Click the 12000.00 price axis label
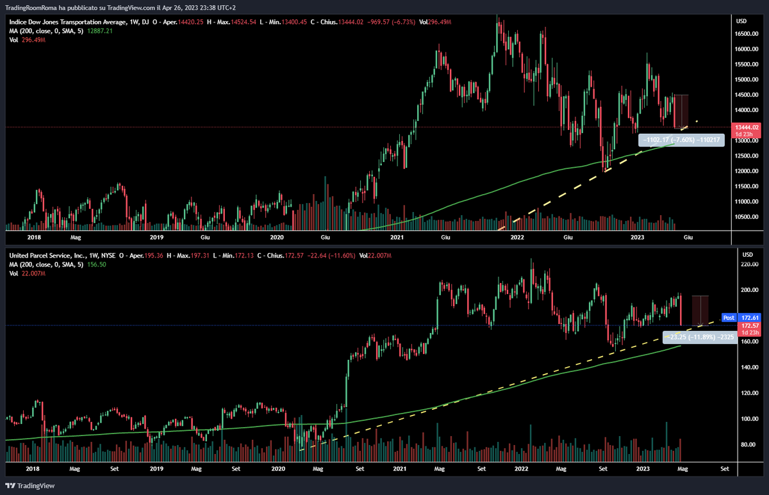The height and width of the screenshot is (495, 769). pos(747,171)
